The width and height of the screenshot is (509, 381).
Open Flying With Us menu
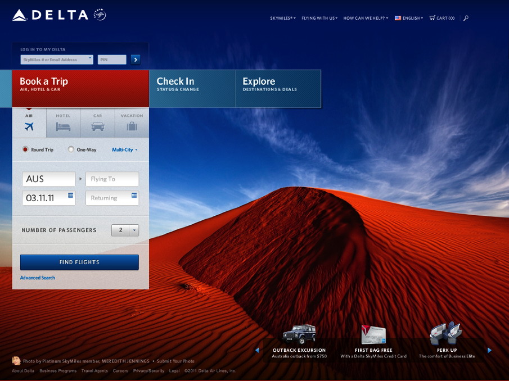(319, 18)
